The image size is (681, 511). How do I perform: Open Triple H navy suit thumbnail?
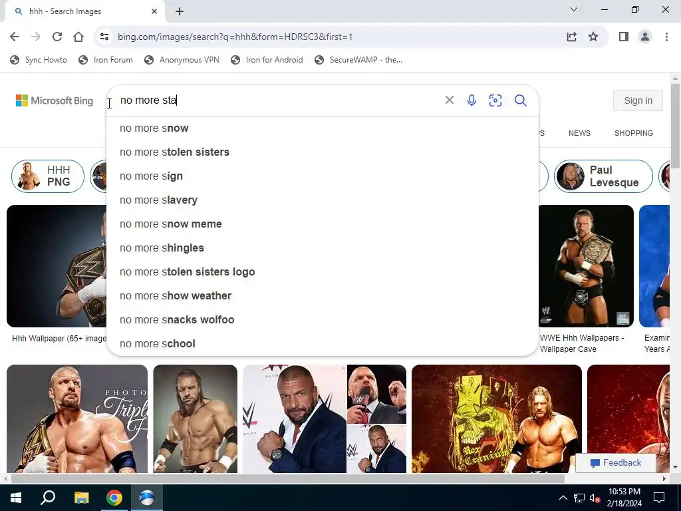[x=295, y=419]
